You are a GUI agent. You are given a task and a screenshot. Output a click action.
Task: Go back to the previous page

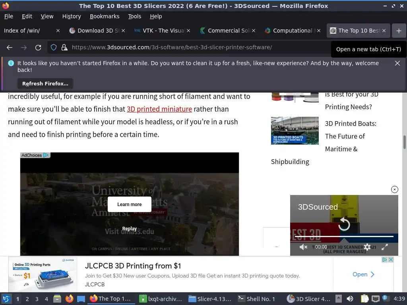10,48
